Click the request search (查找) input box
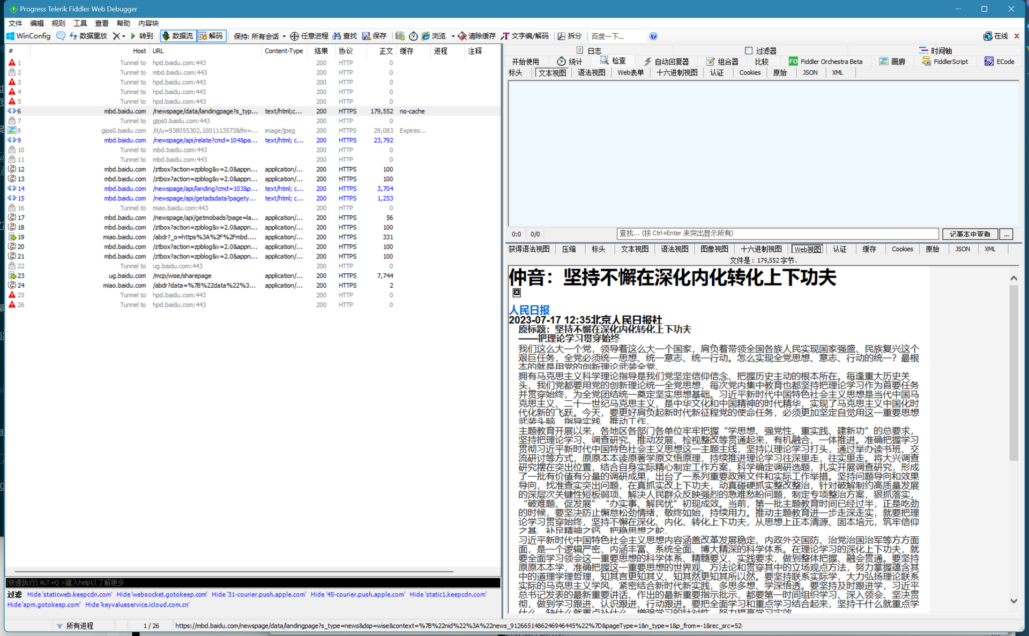 coord(778,234)
